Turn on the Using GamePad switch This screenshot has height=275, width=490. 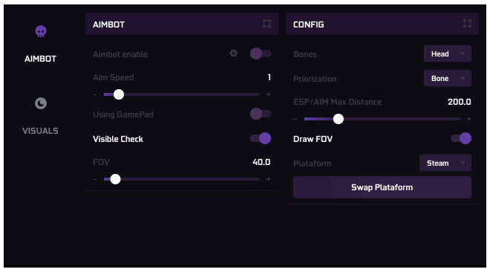pos(261,114)
